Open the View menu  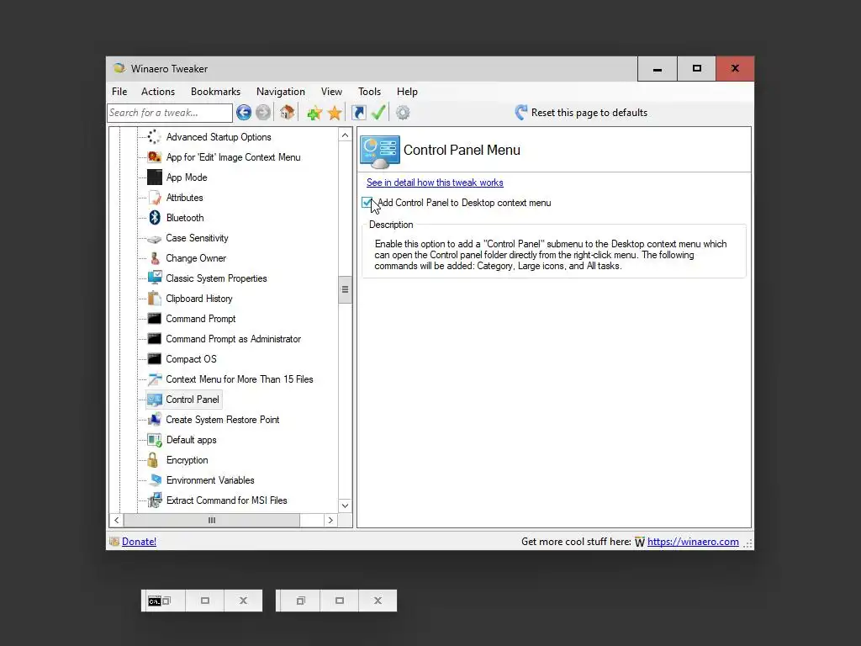(x=331, y=92)
